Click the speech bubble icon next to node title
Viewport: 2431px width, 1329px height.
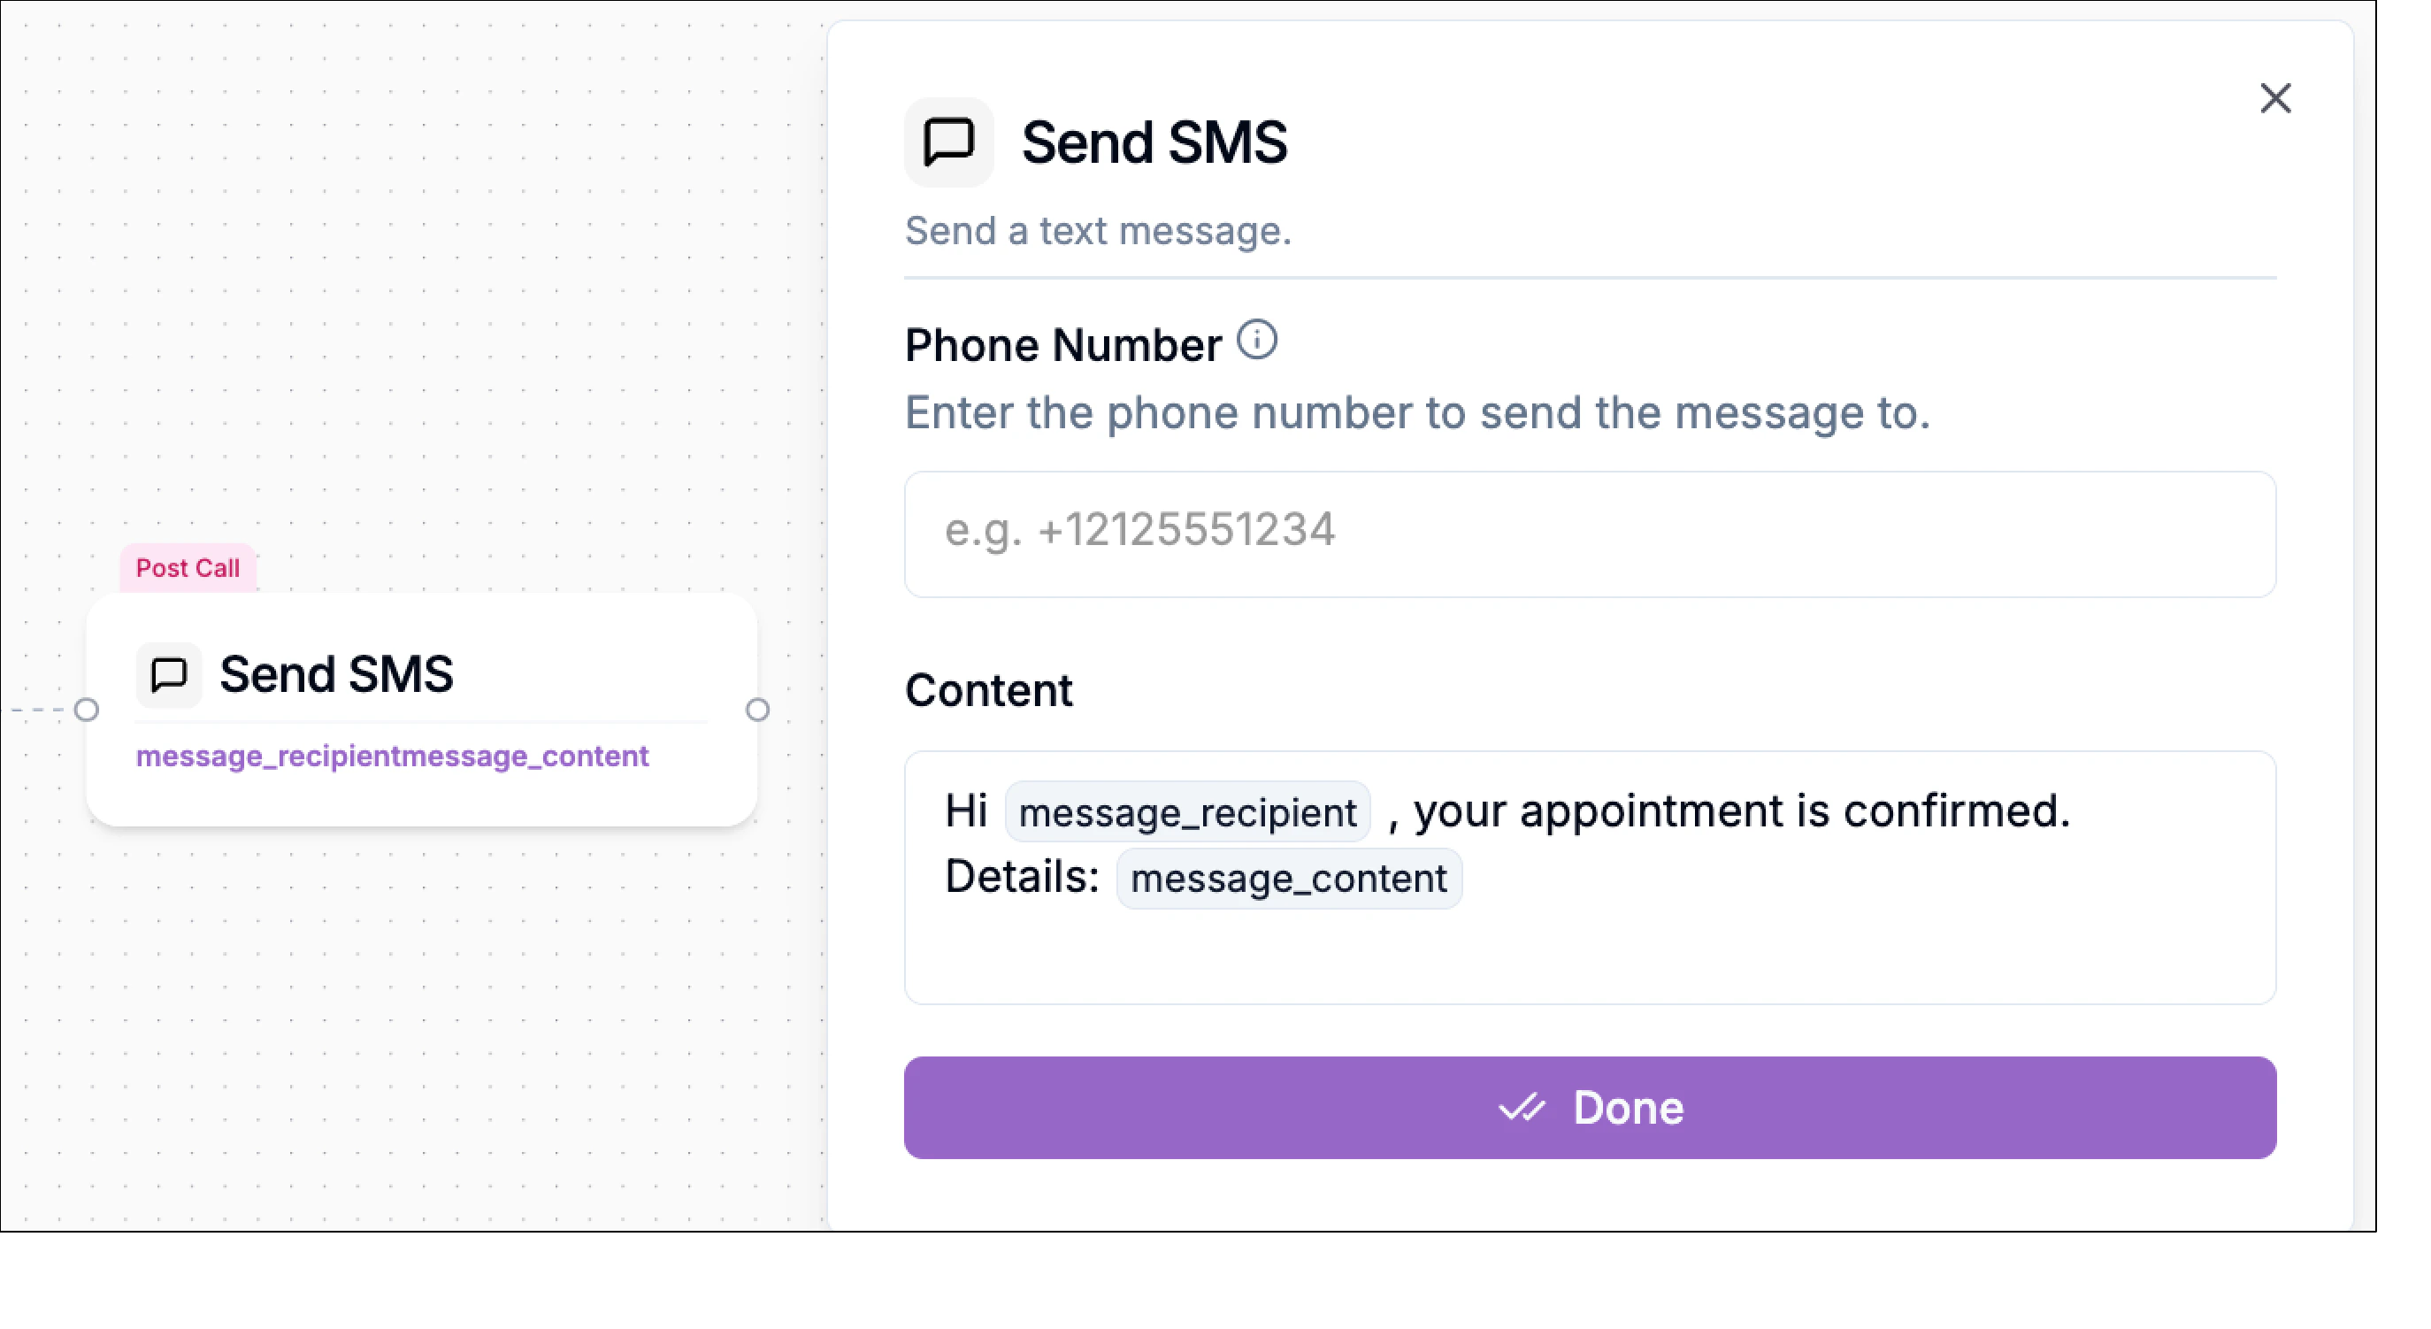point(170,674)
